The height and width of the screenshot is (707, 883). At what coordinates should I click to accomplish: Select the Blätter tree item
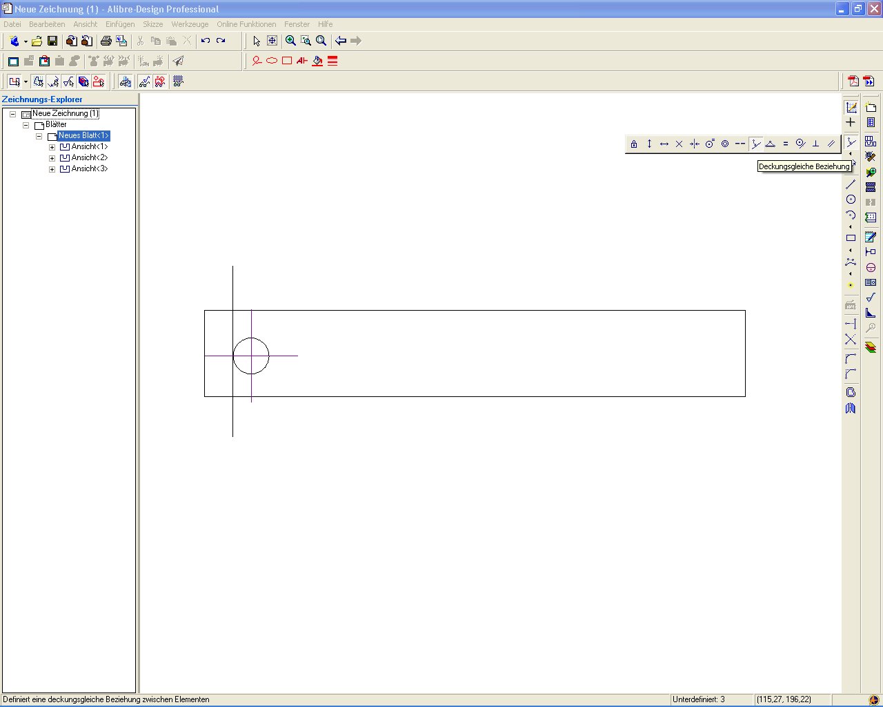tap(56, 125)
